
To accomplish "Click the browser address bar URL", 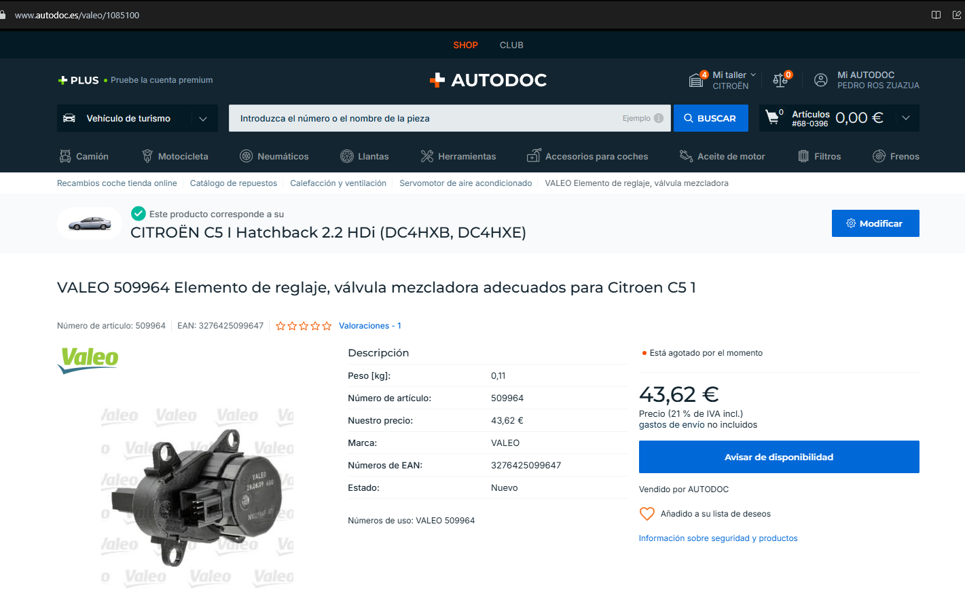I will point(77,15).
